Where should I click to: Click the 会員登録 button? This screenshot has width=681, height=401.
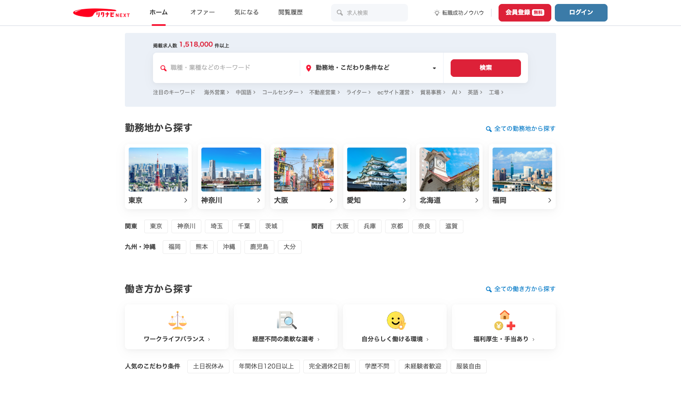tap(524, 13)
